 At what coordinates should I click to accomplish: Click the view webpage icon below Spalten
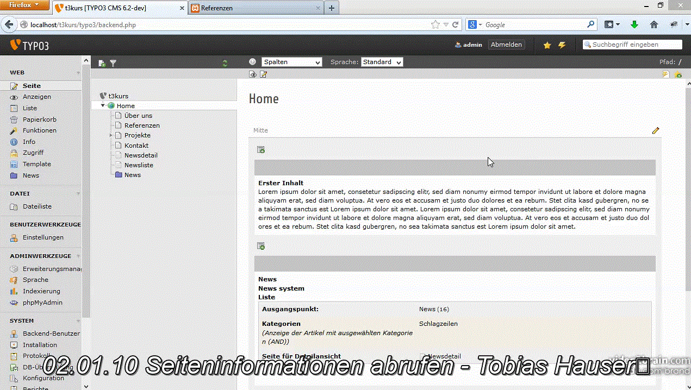253,74
